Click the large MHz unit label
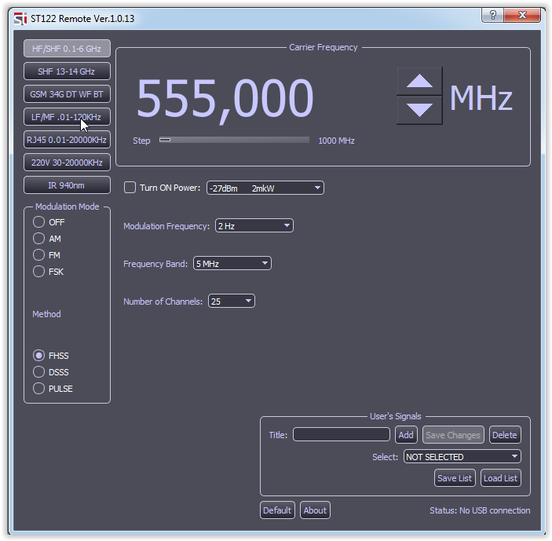 [x=481, y=98]
